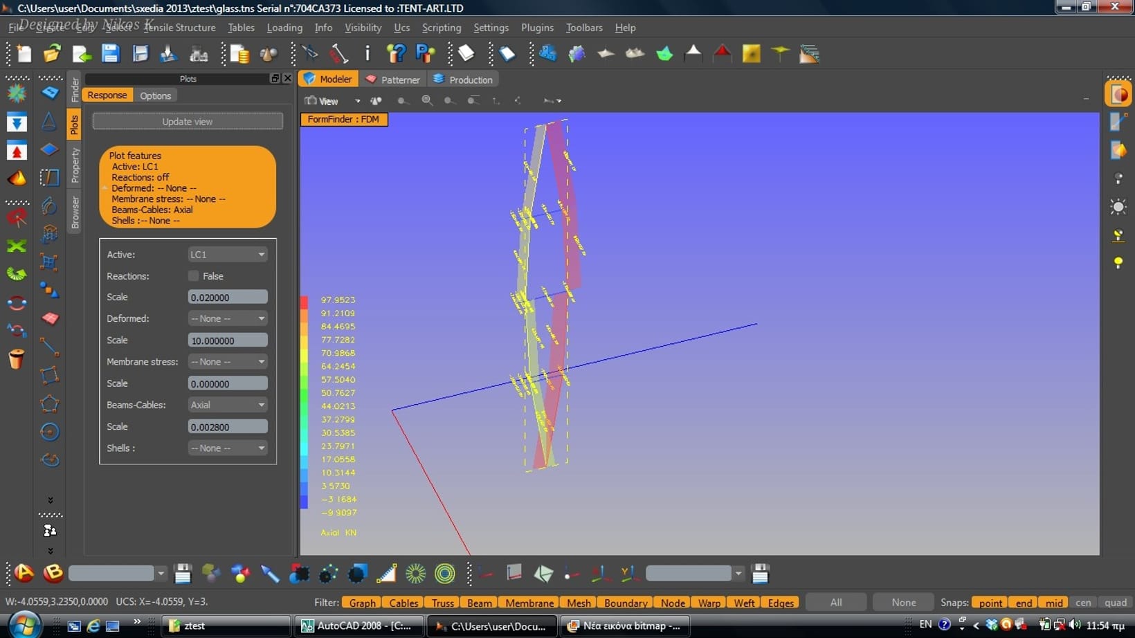Open the Tensile Structure menu
This screenshot has height=638, width=1135.
point(179,28)
